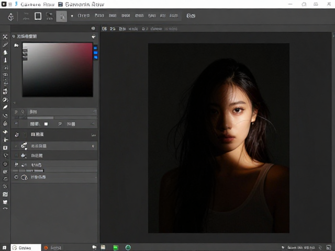Expand the small triangle below the color picker
335x251 pixels.
[15, 103]
